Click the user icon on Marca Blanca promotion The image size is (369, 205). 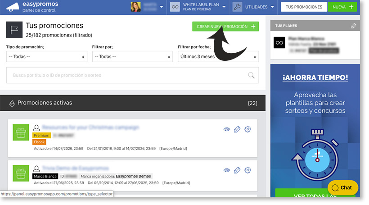(x=36, y=169)
